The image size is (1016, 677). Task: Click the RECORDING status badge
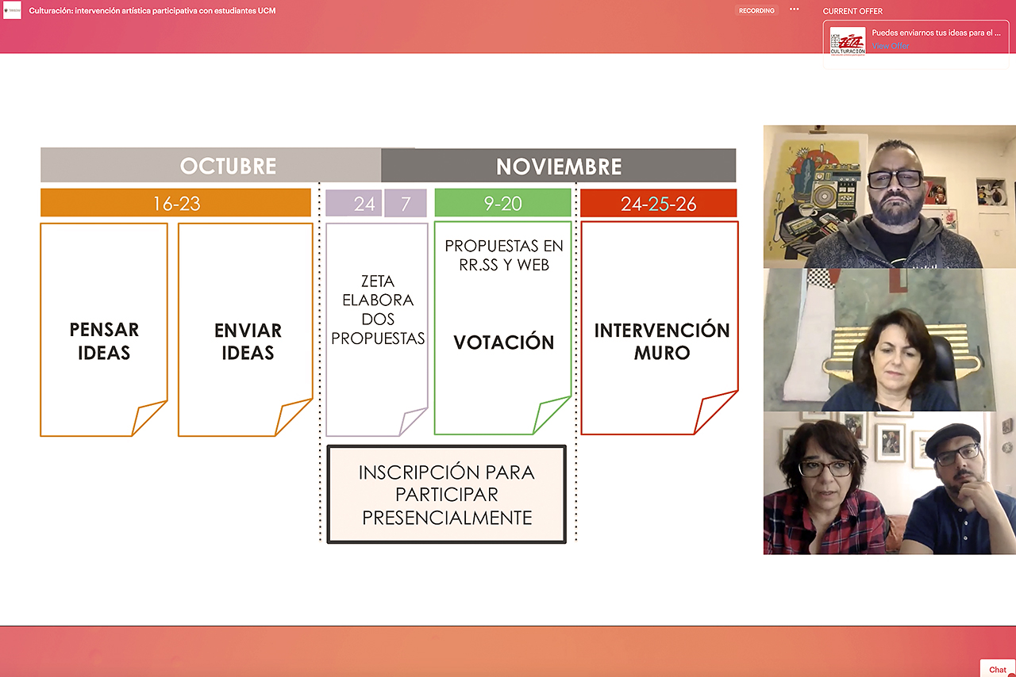pos(756,11)
